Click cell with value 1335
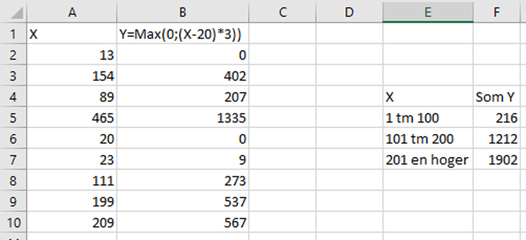The image size is (526, 240). pos(183,117)
